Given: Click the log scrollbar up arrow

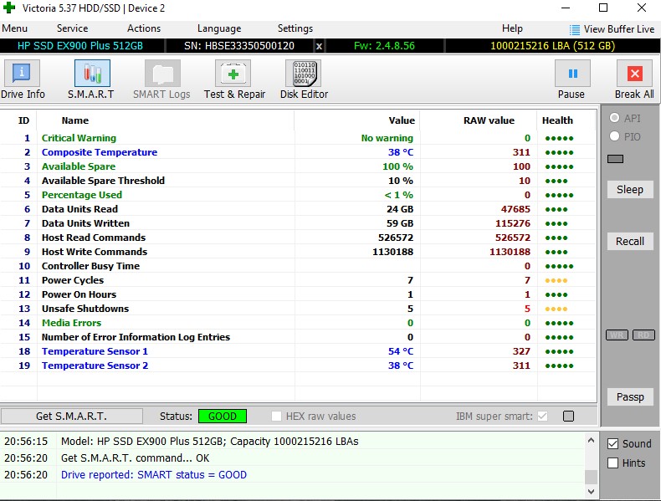Looking at the screenshot, I should pos(591,440).
